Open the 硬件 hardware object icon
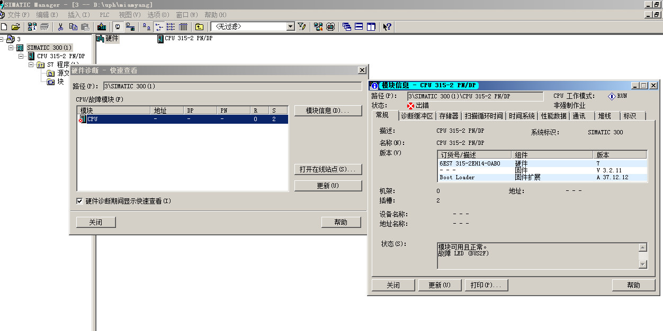This screenshot has height=331, width=663. (x=100, y=39)
